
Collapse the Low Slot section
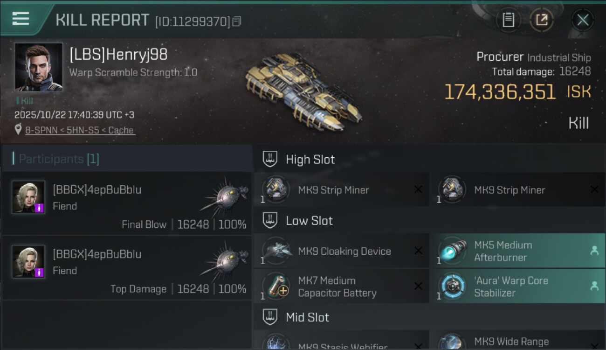(270, 220)
